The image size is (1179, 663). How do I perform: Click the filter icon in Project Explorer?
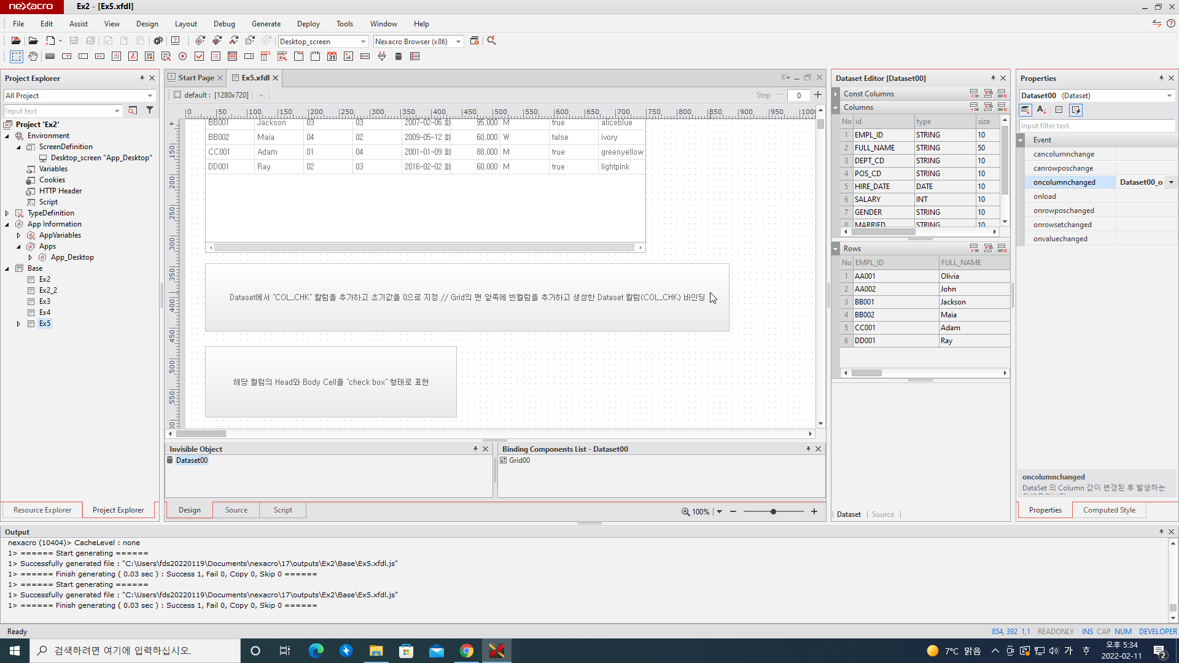click(149, 110)
